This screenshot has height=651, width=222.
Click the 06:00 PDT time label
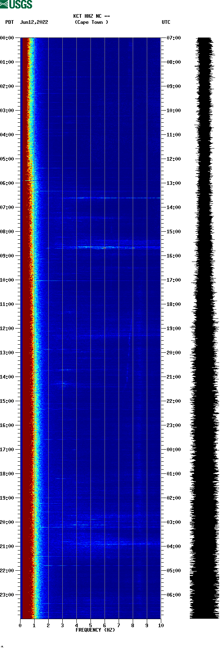[x=7, y=183]
